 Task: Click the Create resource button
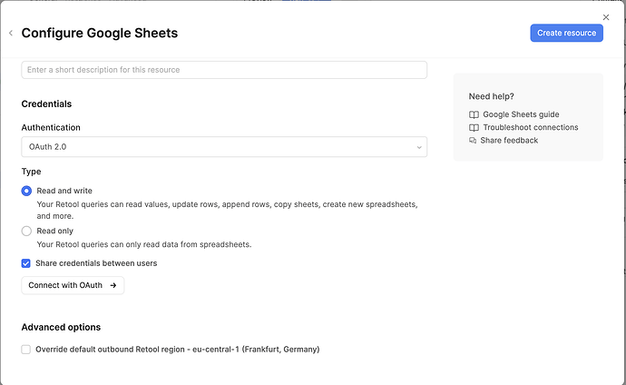[566, 33]
